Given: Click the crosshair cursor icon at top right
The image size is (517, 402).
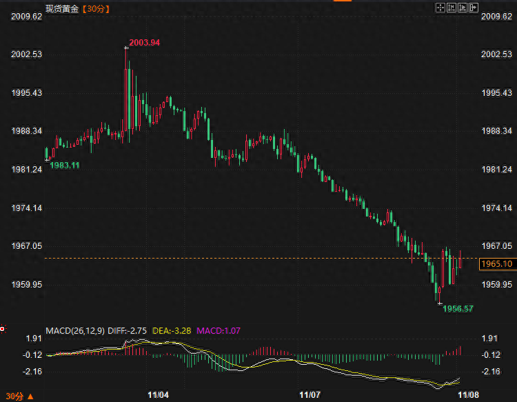Looking at the screenshot, I should tap(441, 8).
